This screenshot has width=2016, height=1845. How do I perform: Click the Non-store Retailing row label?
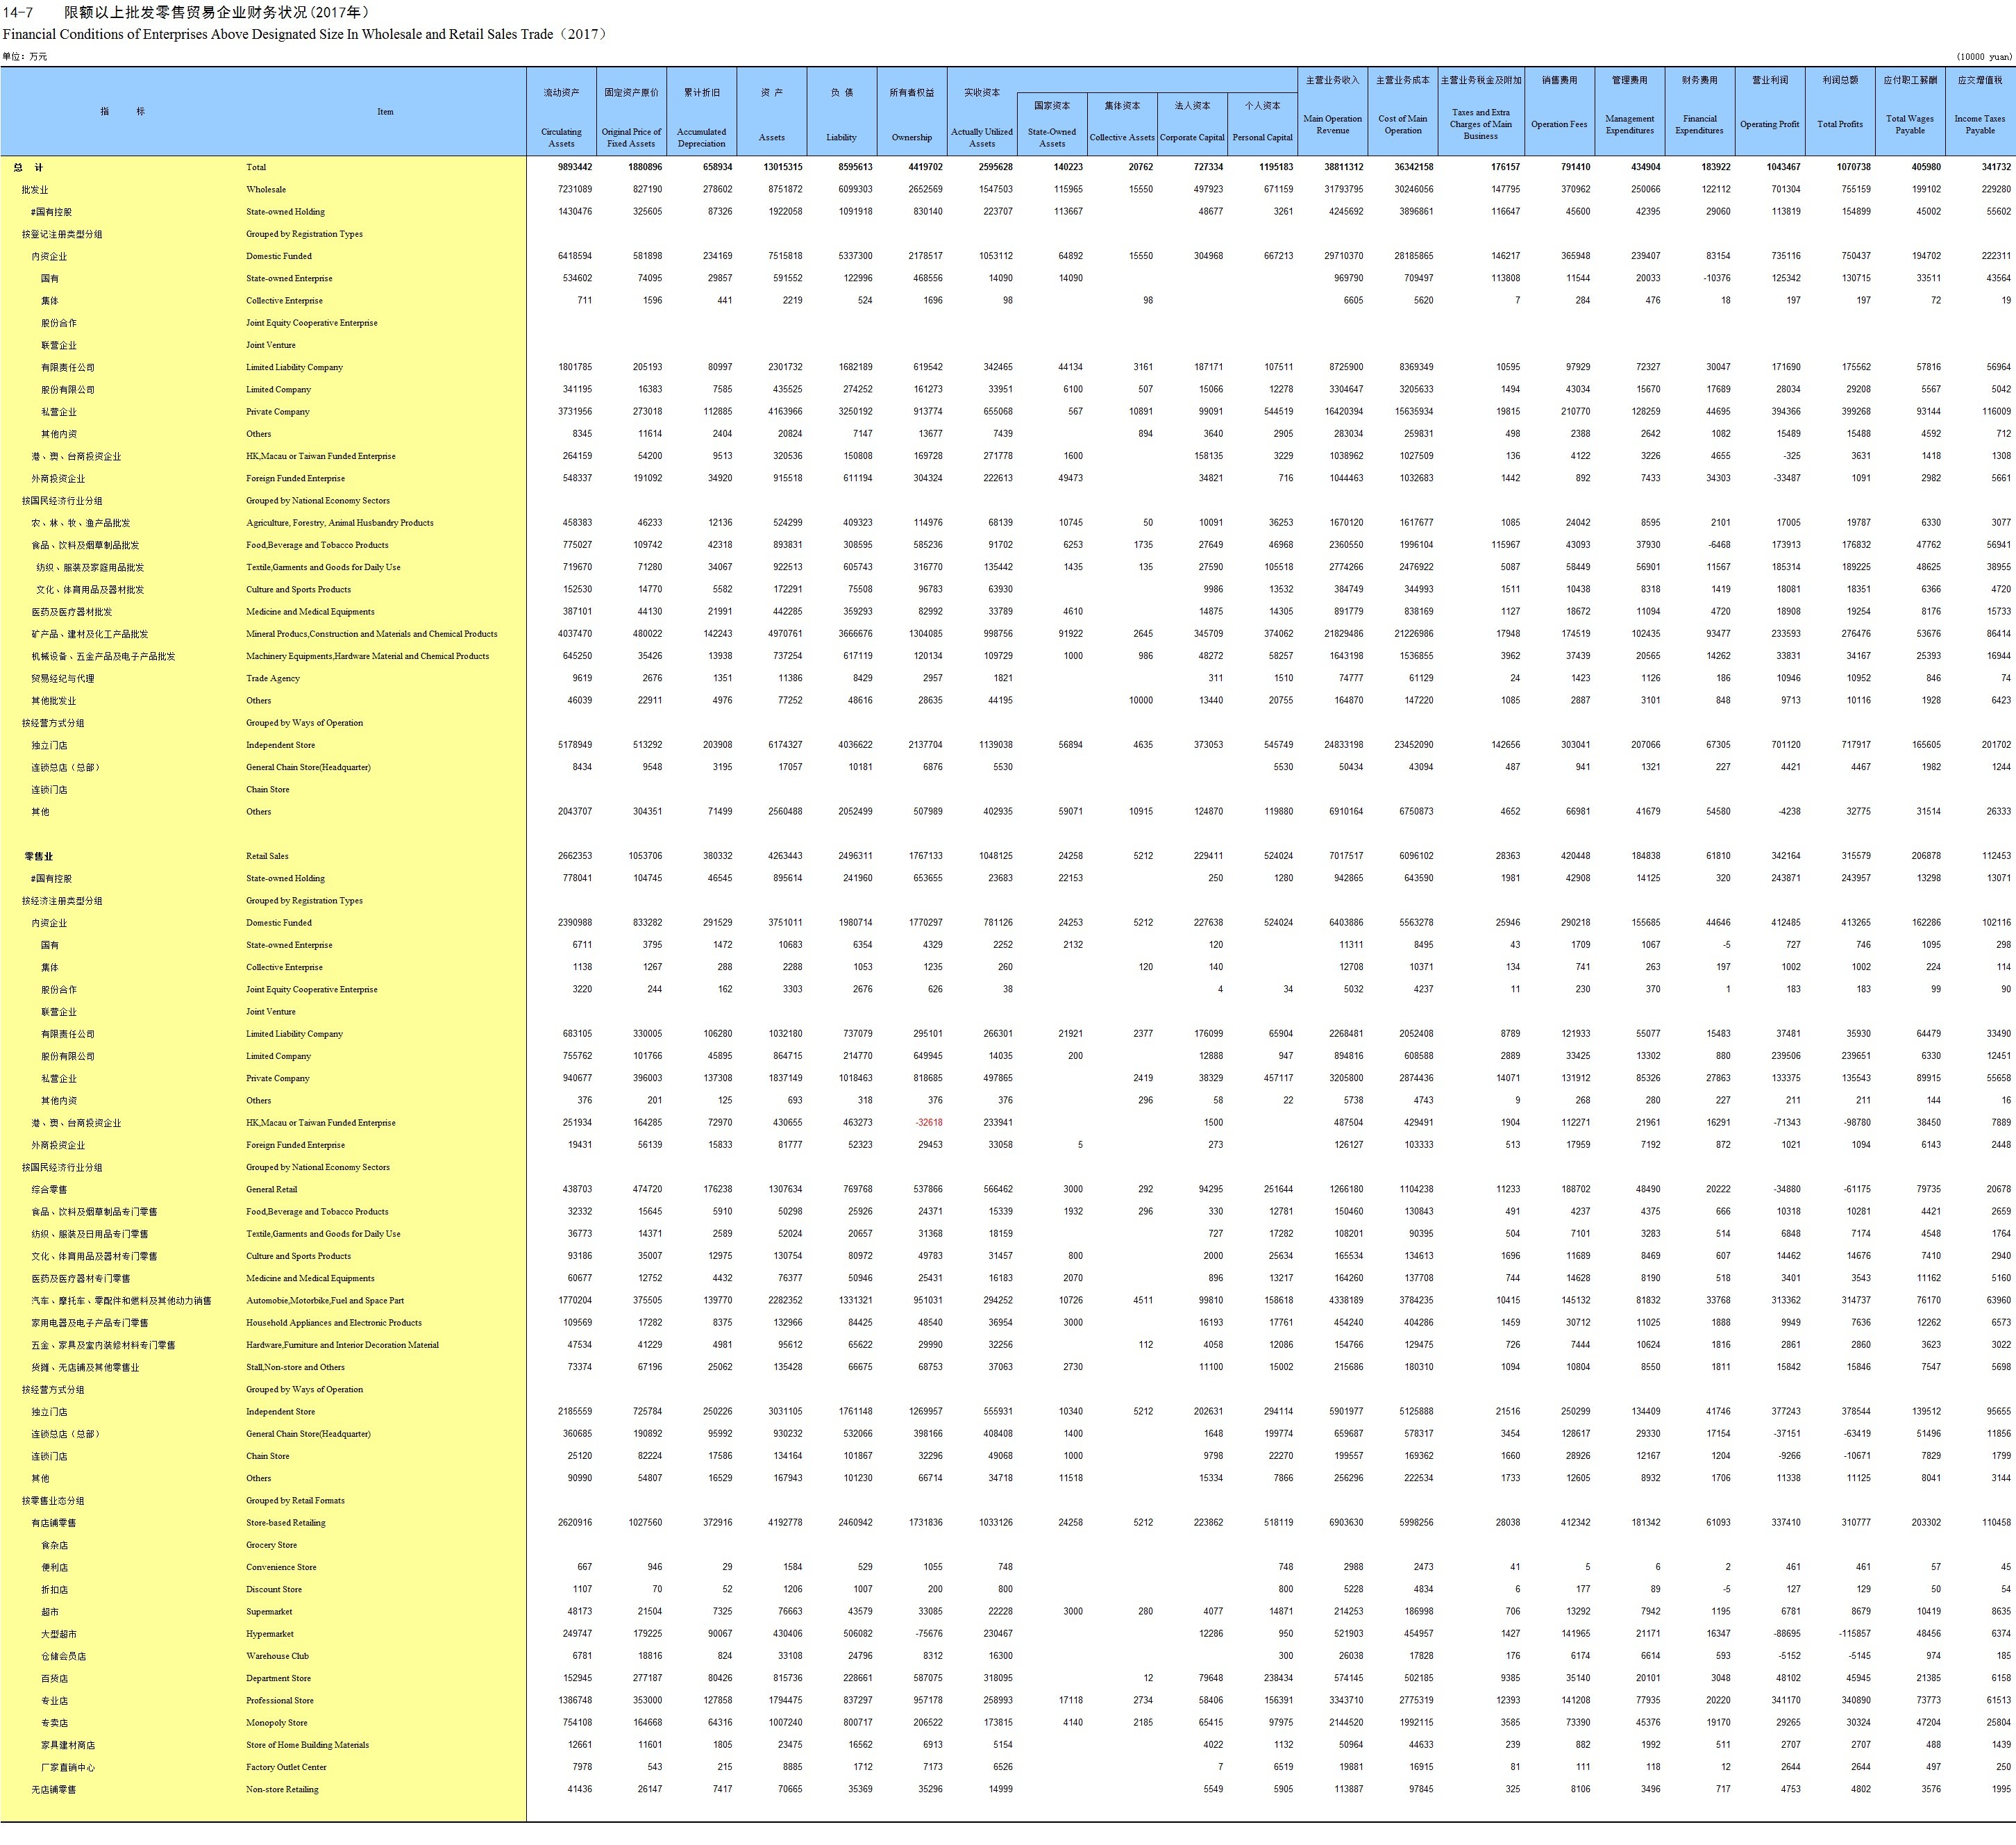point(282,1789)
